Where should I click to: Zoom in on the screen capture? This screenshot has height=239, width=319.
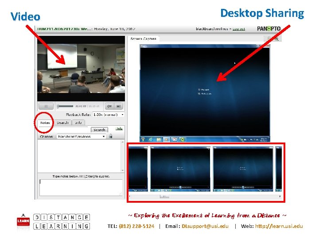pos(276,39)
